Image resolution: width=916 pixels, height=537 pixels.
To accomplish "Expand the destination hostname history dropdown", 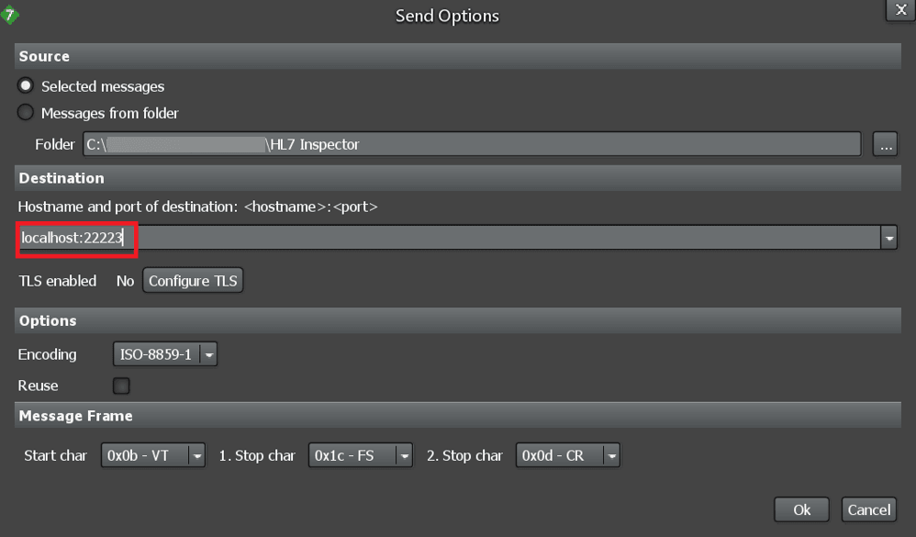I will [x=888, y=237].
